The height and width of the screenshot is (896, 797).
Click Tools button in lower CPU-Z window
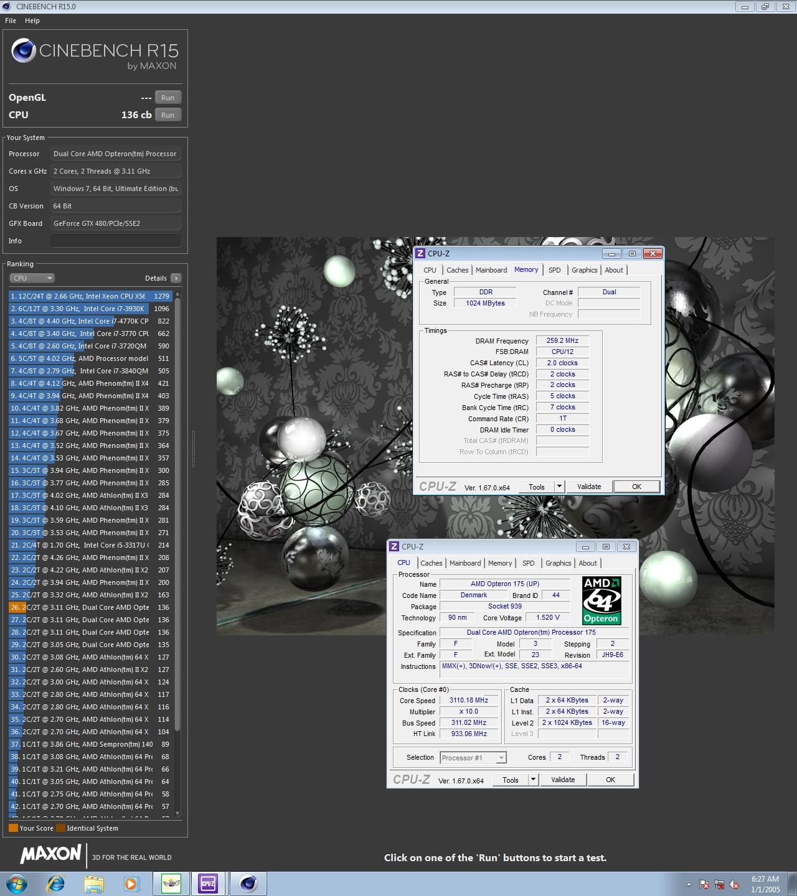point(511,780)
